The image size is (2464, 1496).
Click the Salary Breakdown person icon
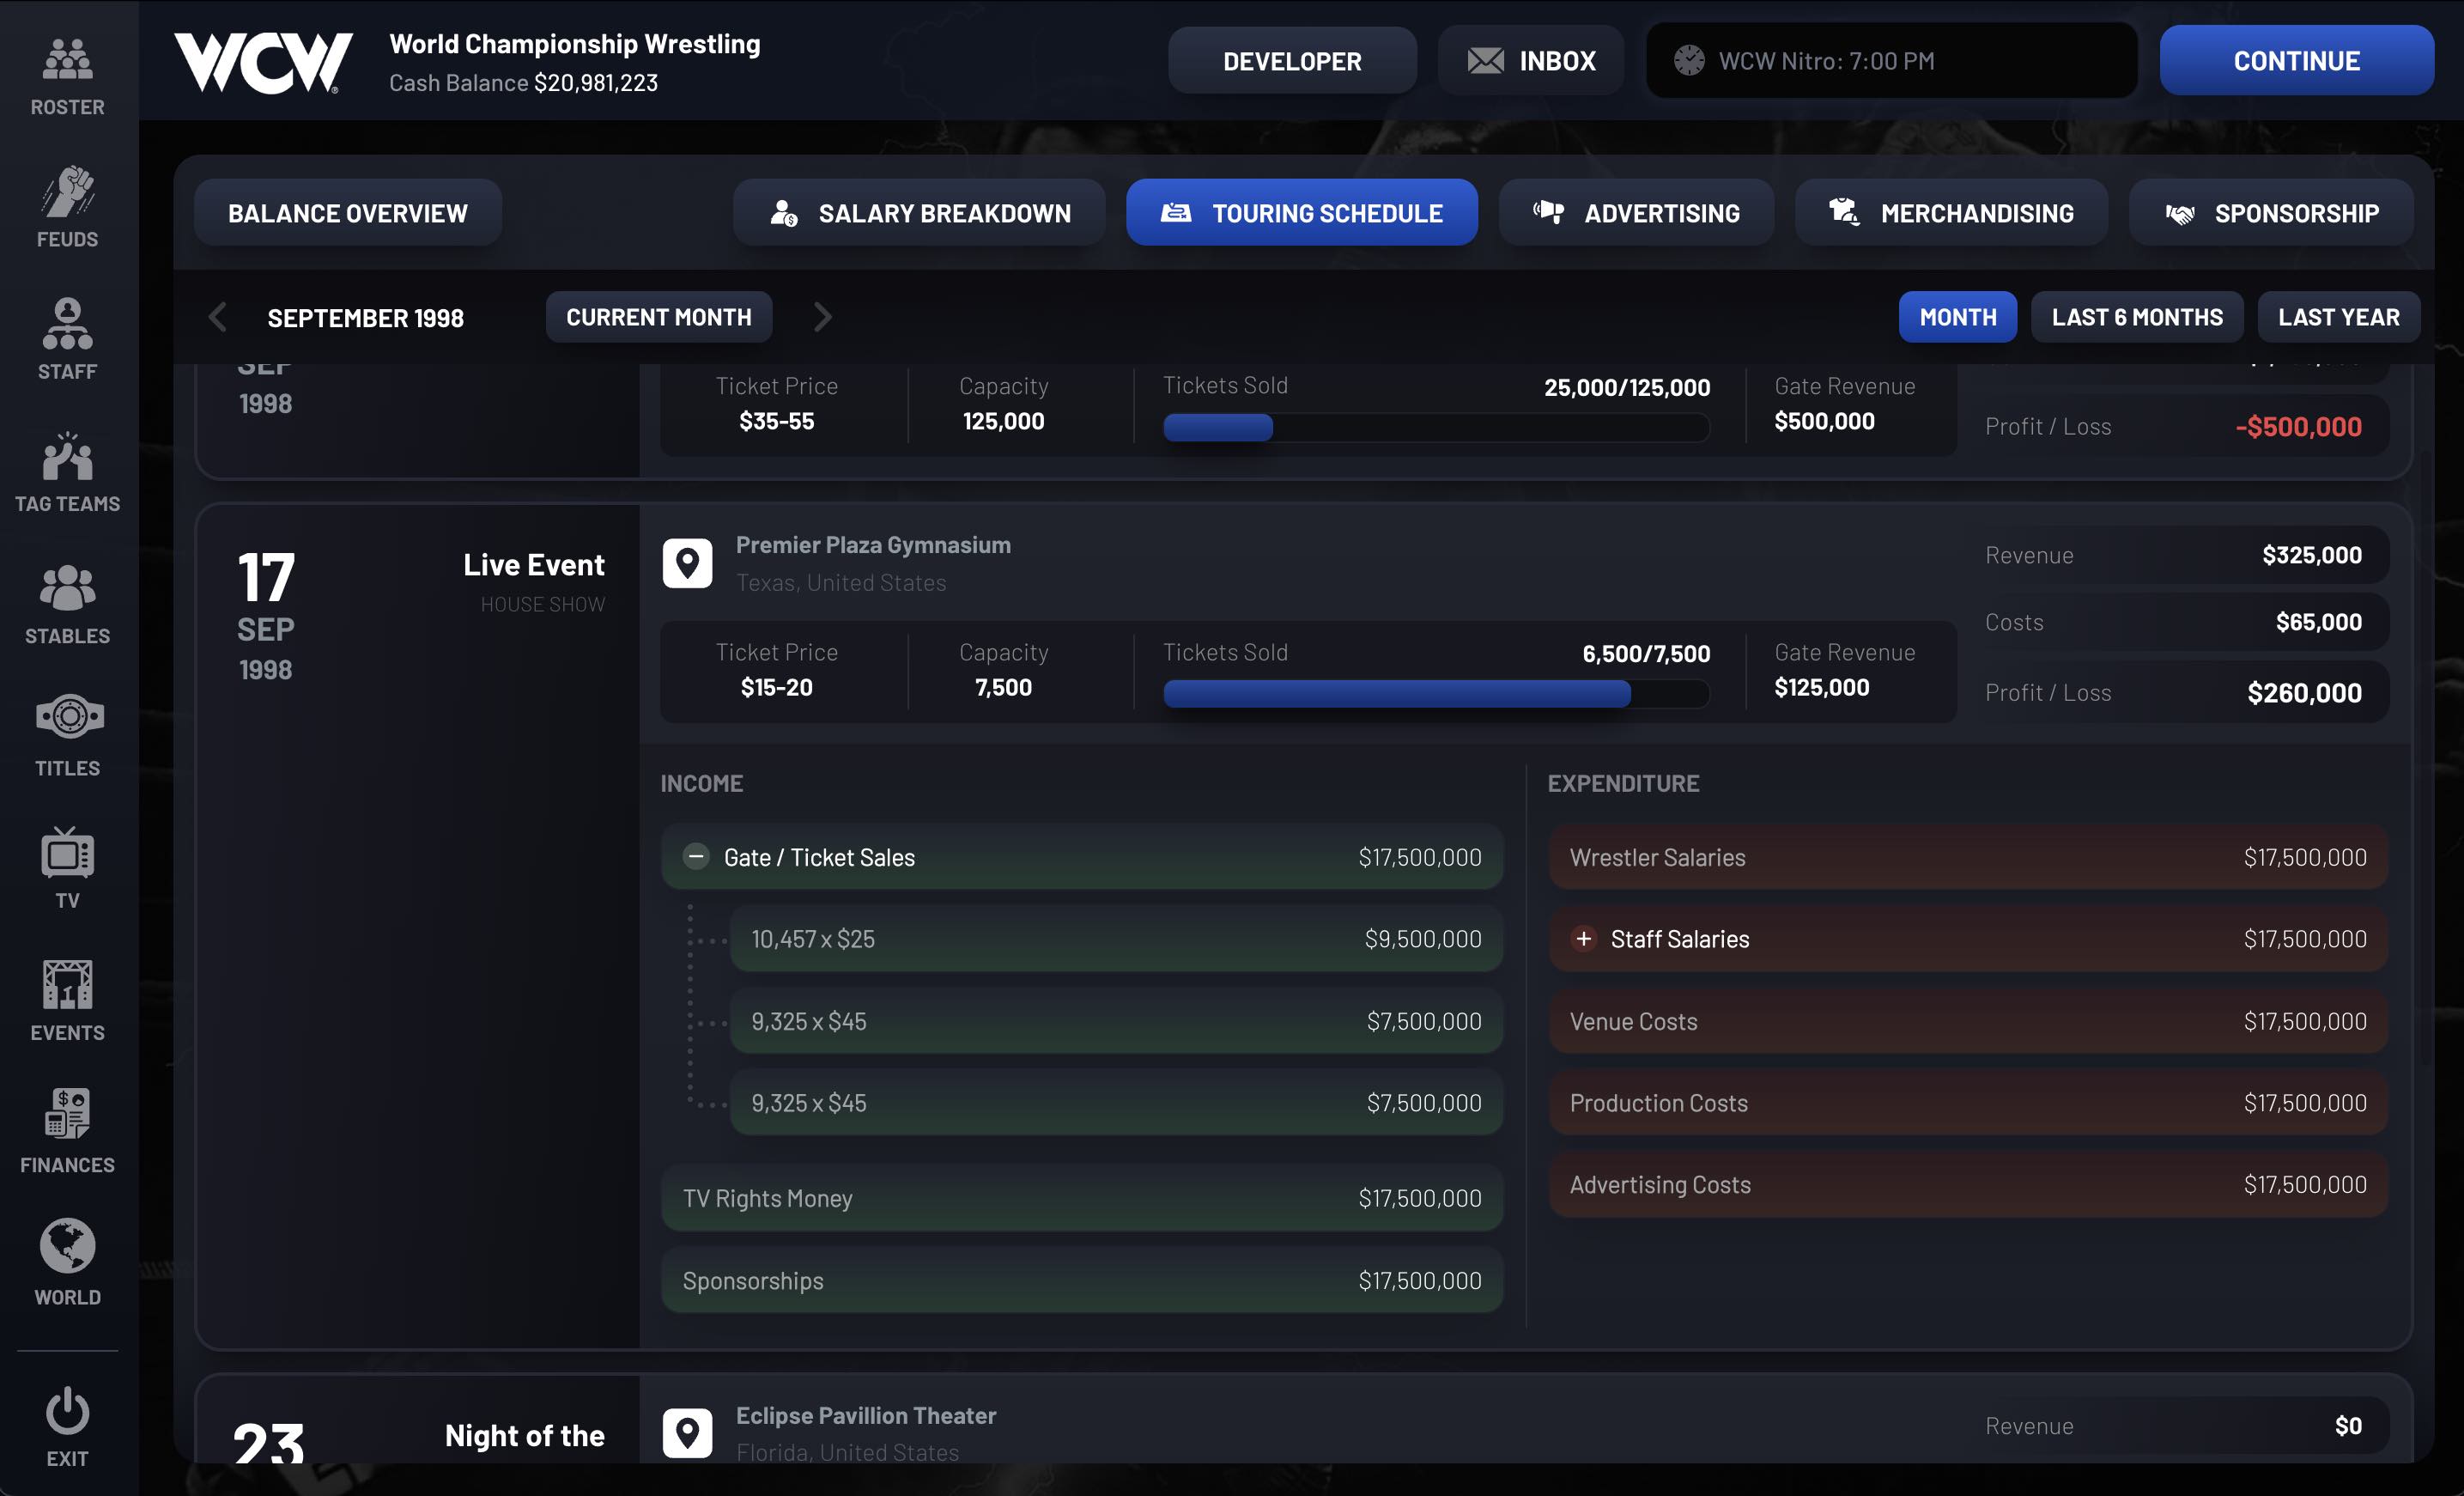point(783,212)
